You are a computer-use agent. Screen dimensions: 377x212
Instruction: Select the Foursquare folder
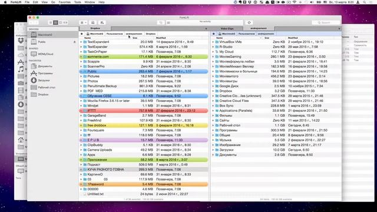click(144, 130)
